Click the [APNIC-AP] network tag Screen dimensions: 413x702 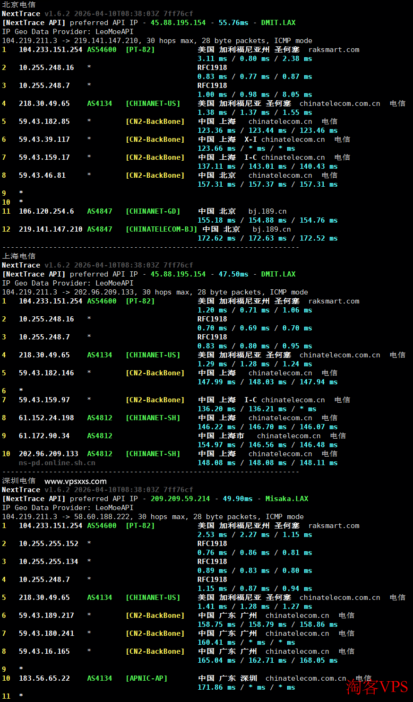pyautogui.click(x=146, y=678)
